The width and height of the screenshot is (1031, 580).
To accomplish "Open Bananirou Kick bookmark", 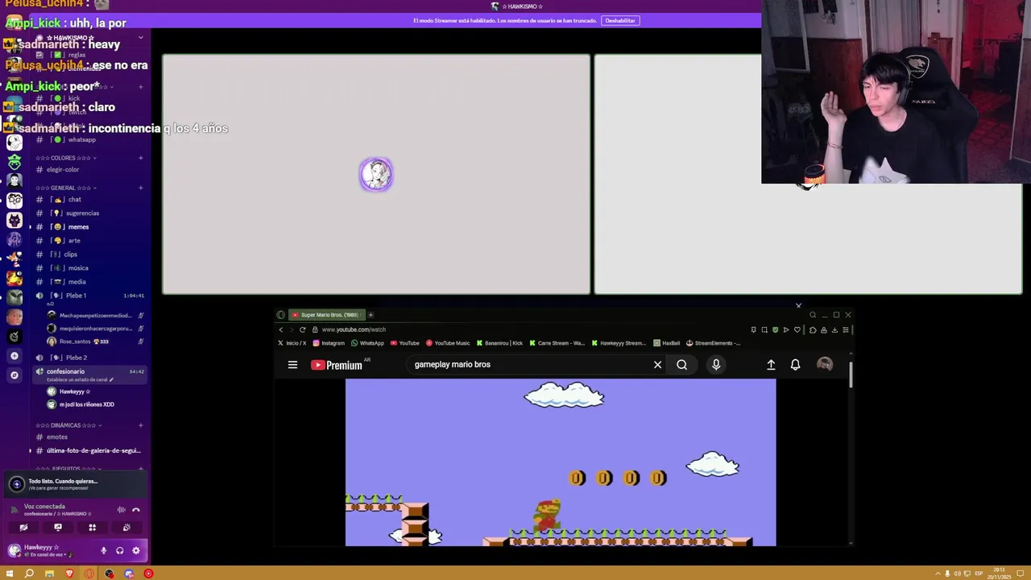I will pyautogui.click(x=499, y=343).
